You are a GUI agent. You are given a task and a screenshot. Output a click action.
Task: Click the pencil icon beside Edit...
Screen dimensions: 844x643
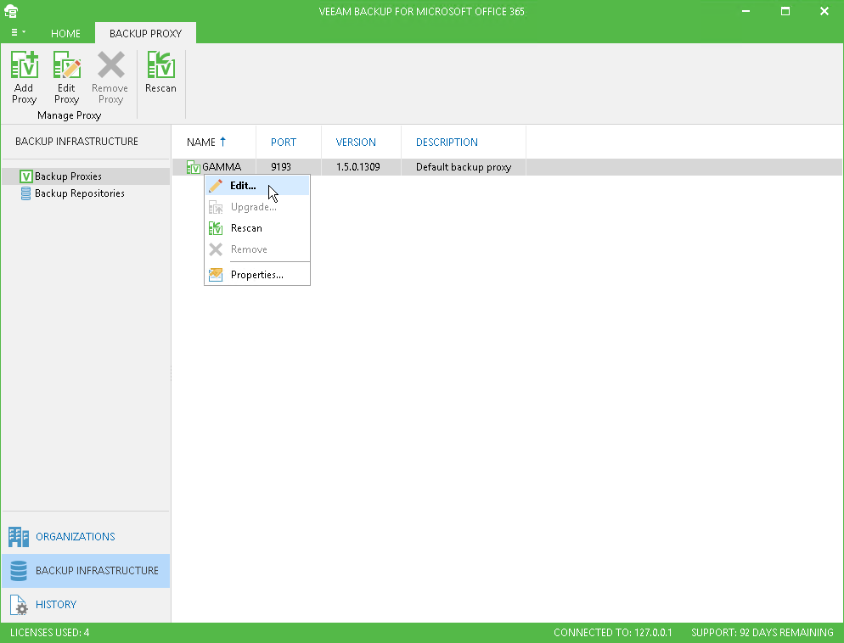tap(216, 186)
